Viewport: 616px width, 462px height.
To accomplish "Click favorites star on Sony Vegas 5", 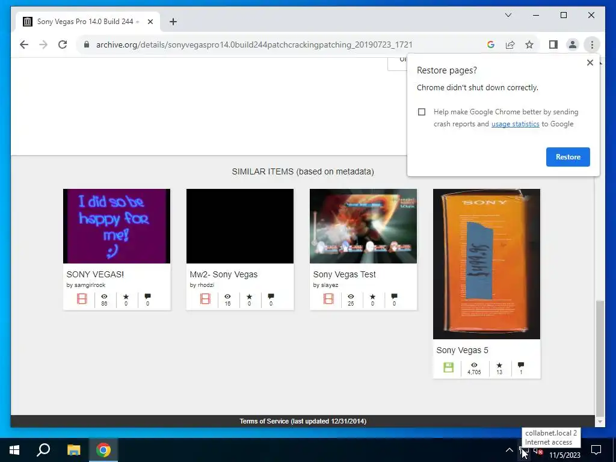I will [499, 365].
